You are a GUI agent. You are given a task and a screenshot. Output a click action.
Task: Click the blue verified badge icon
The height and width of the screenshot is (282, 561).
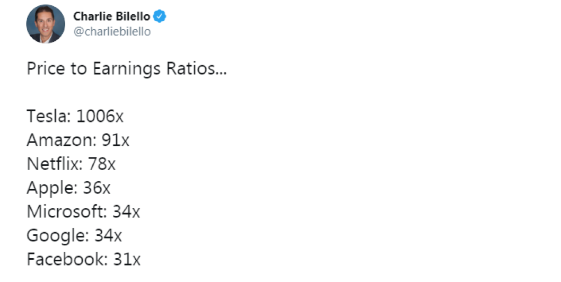160,16
